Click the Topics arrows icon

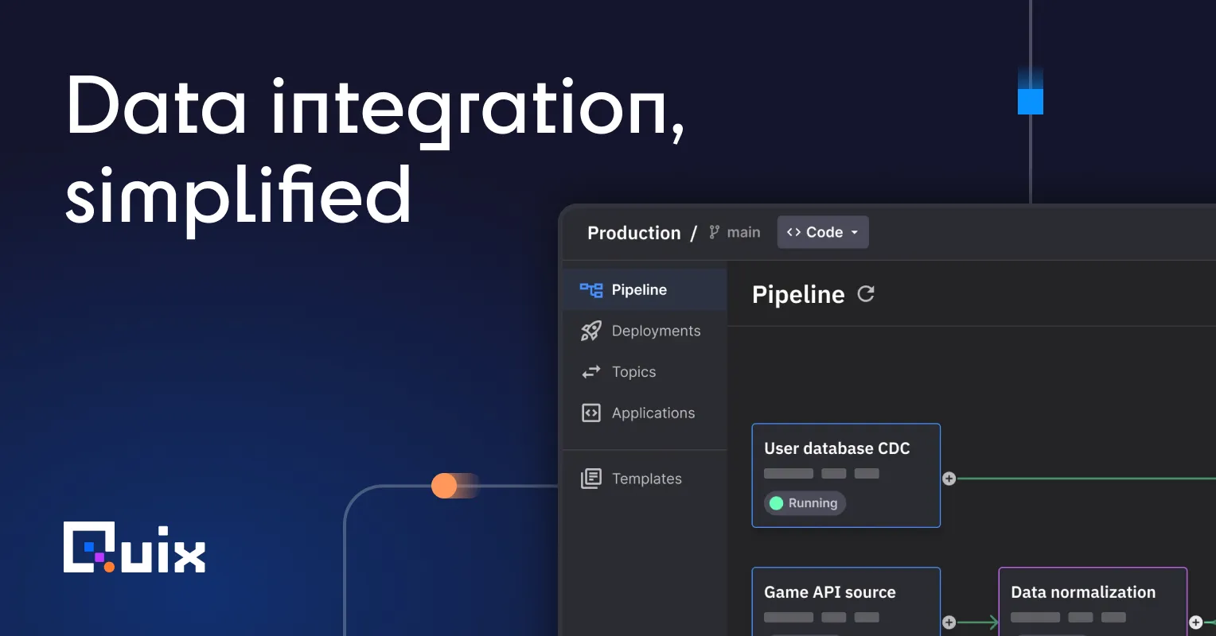(x=591, y=372)
